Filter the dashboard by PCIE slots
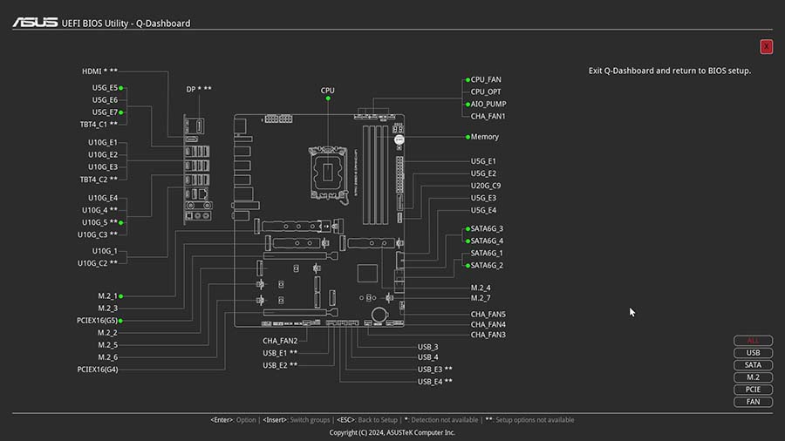 tap(753, 390)
